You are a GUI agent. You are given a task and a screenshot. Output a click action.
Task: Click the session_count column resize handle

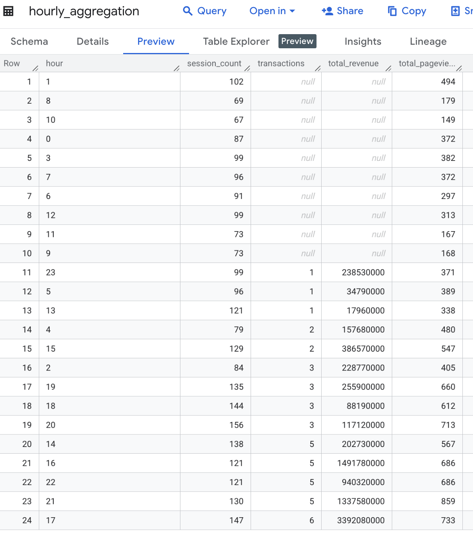tap(247, 68)
